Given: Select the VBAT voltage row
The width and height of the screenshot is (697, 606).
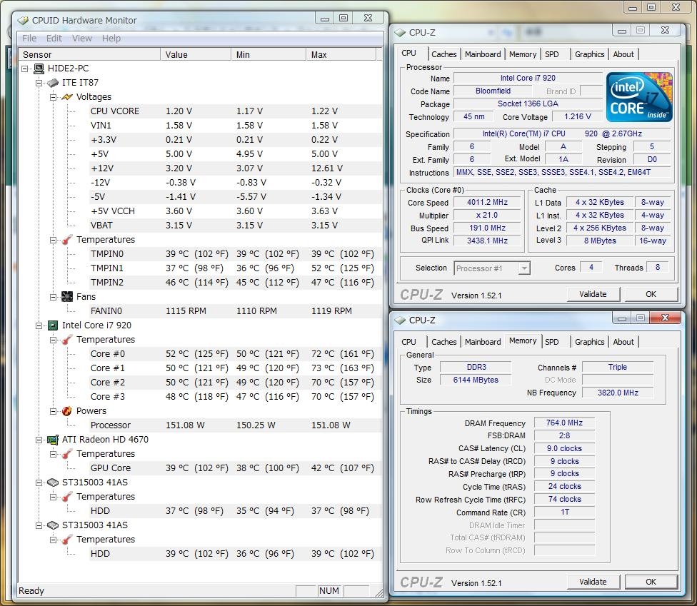Looking at the screenshot, I should tap(236, 226).
